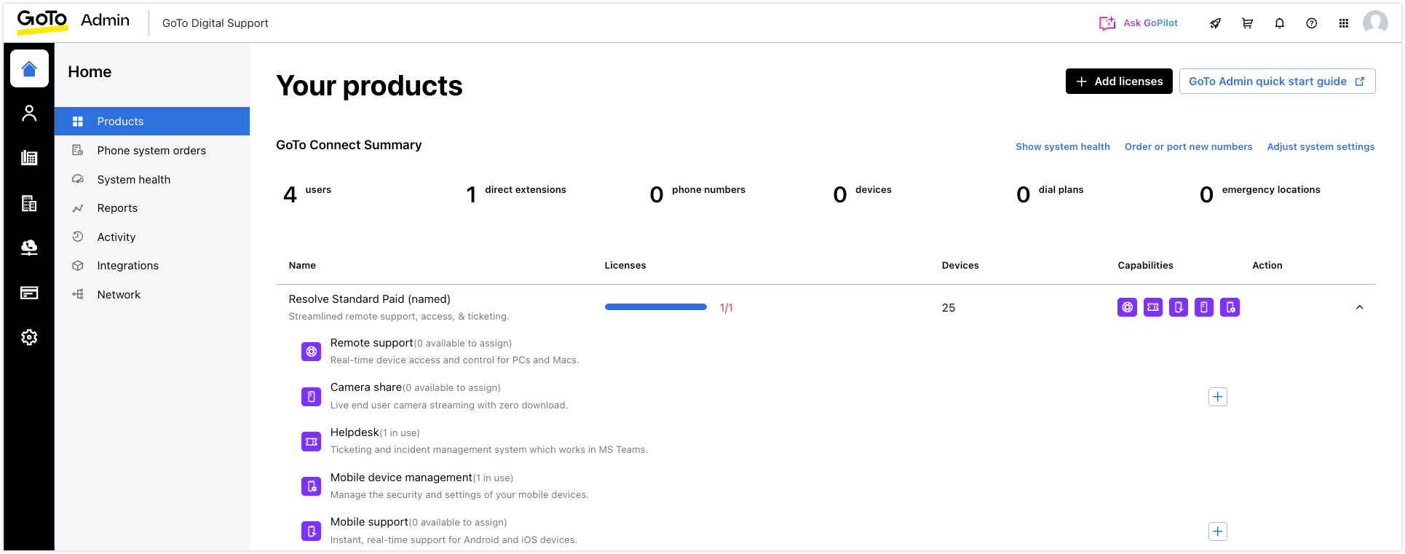Click the notifications bell icon
Viewport: 1405px width, 554px height.
(x=1279, y=23)
